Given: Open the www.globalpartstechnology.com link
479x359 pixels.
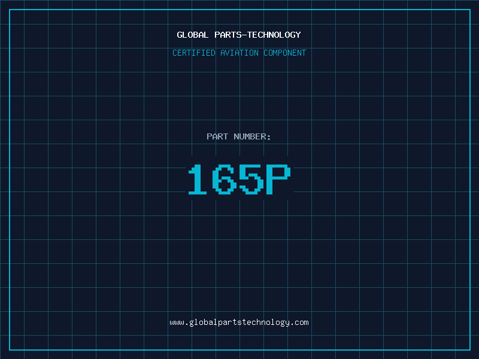Looking at the screenshot, I should pos(239,323).
